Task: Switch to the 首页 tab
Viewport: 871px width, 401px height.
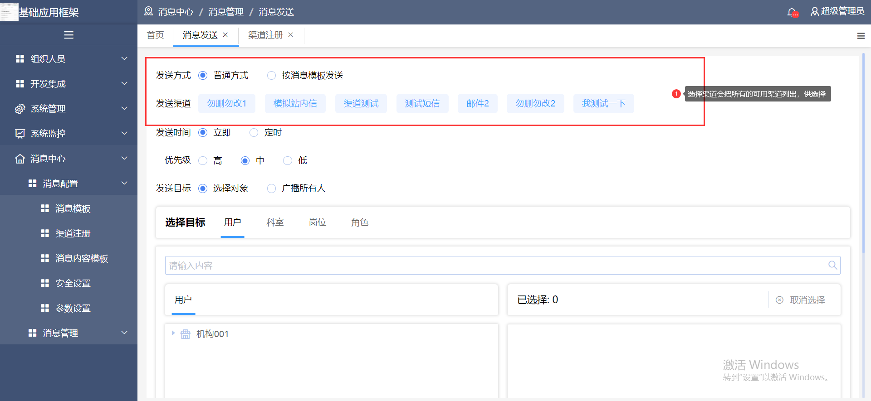Action: [x=155, y=35]
